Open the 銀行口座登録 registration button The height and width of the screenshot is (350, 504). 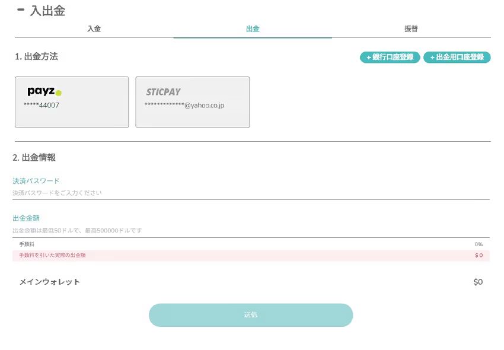coord(390,58)
